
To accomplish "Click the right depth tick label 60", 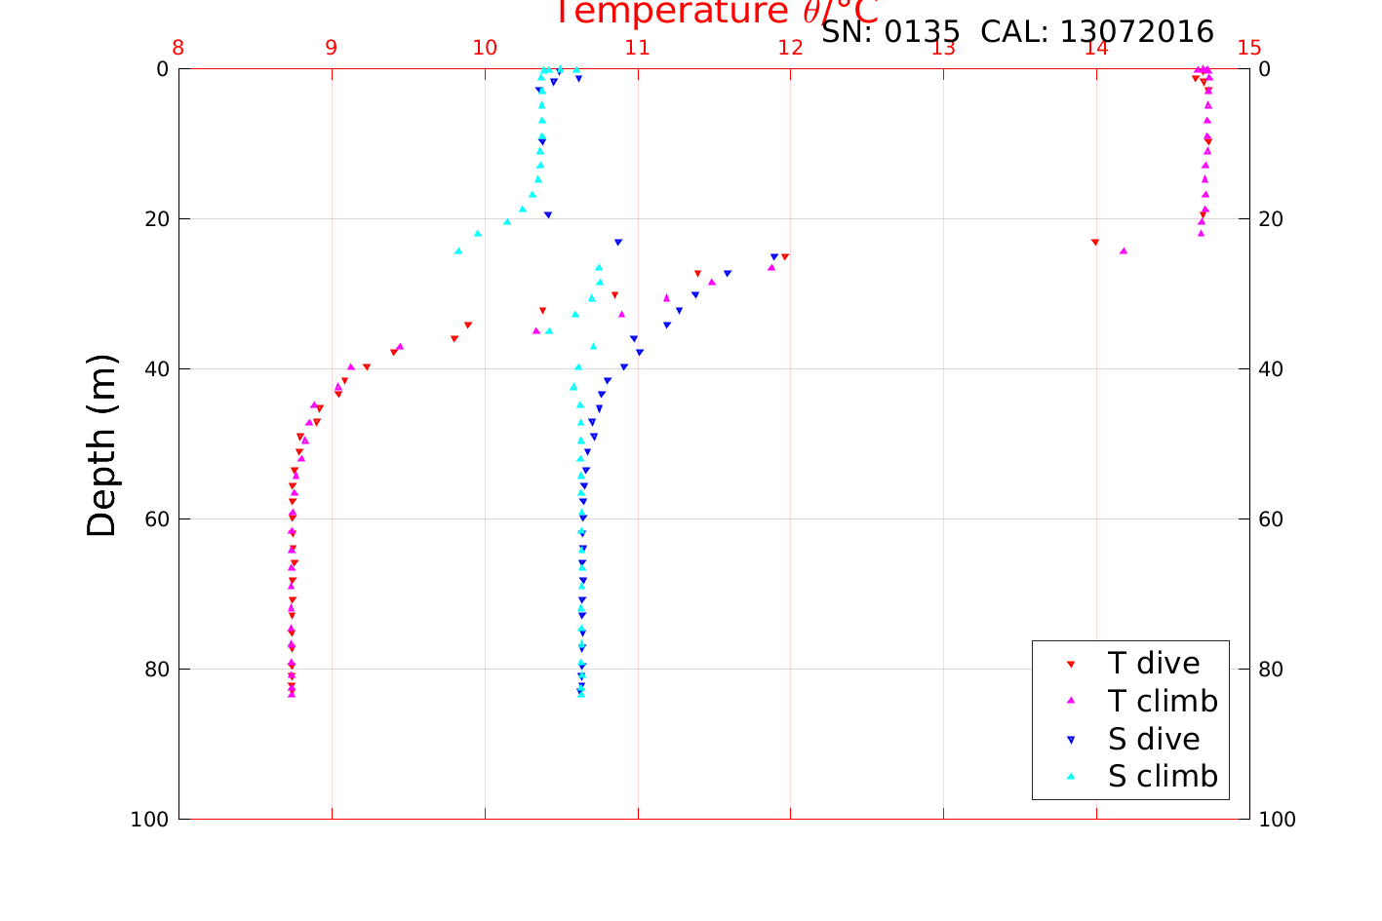I will point(1271,519).
